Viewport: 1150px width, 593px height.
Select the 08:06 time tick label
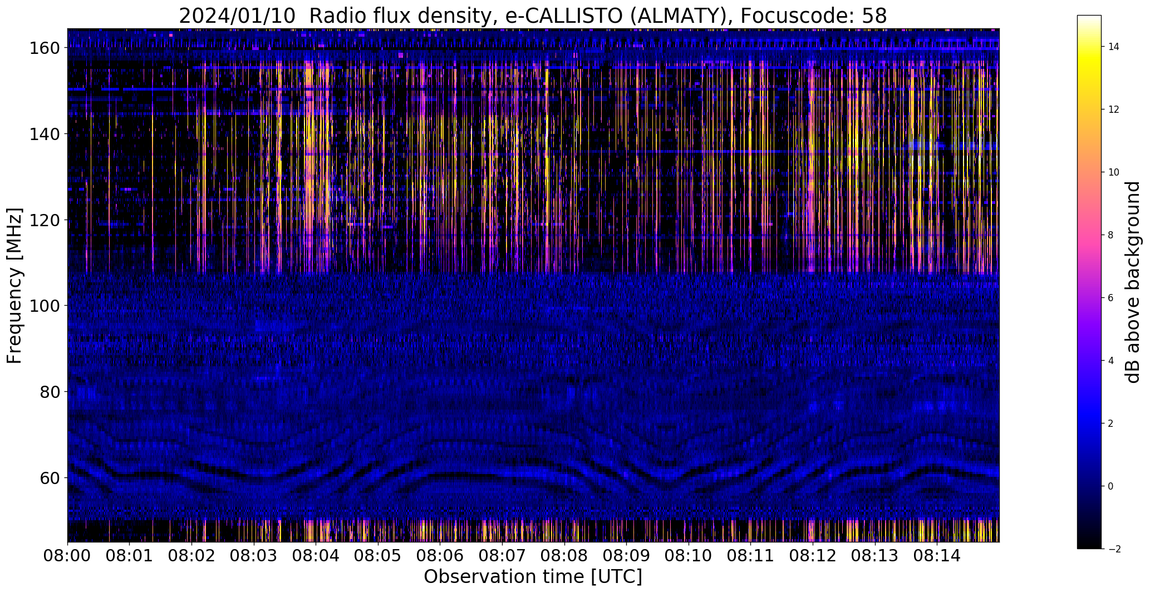click(440, 555)
